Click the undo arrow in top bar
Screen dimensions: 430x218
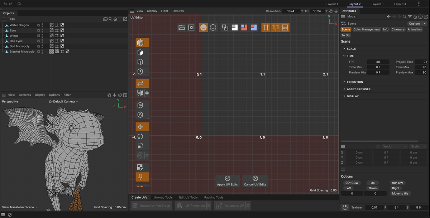tap(5, 4)
